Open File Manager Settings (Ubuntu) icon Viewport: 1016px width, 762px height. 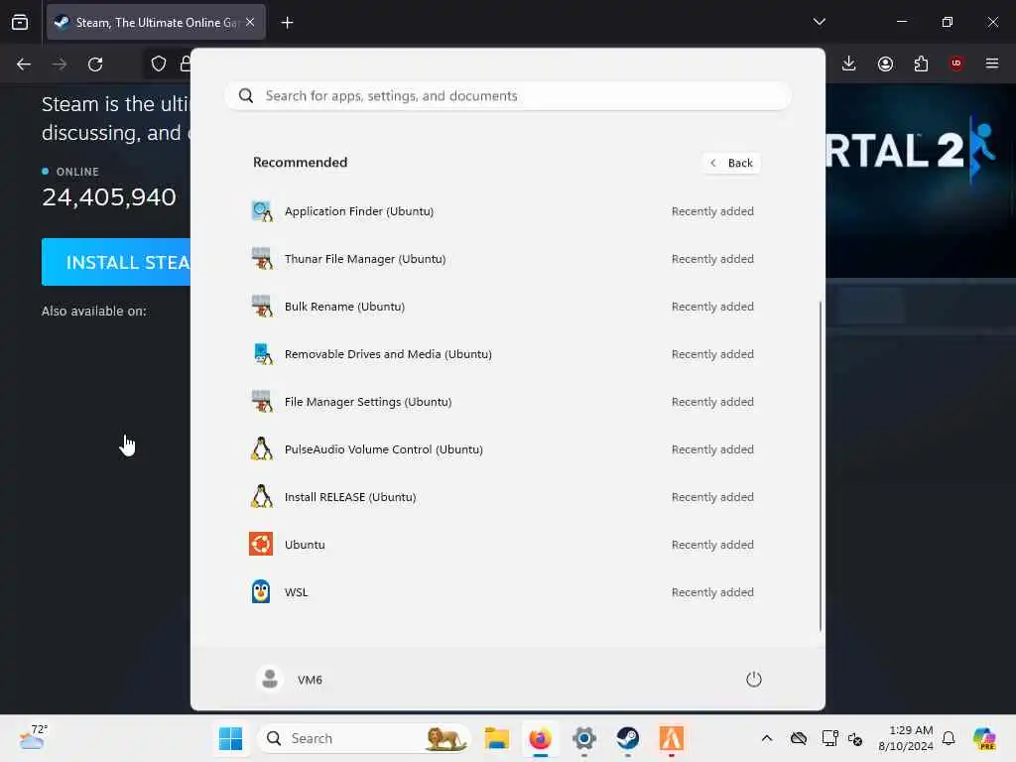(x=262, y=402)
